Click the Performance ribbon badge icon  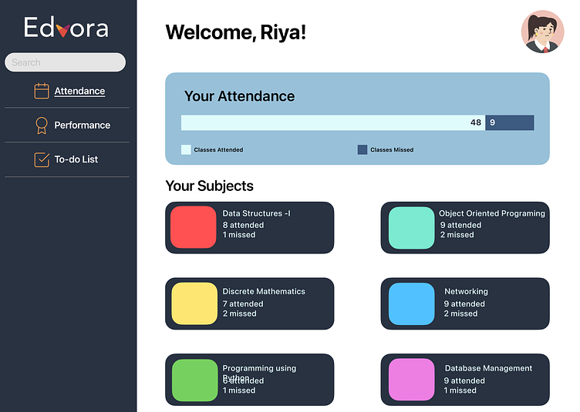(x=42, y=125)
